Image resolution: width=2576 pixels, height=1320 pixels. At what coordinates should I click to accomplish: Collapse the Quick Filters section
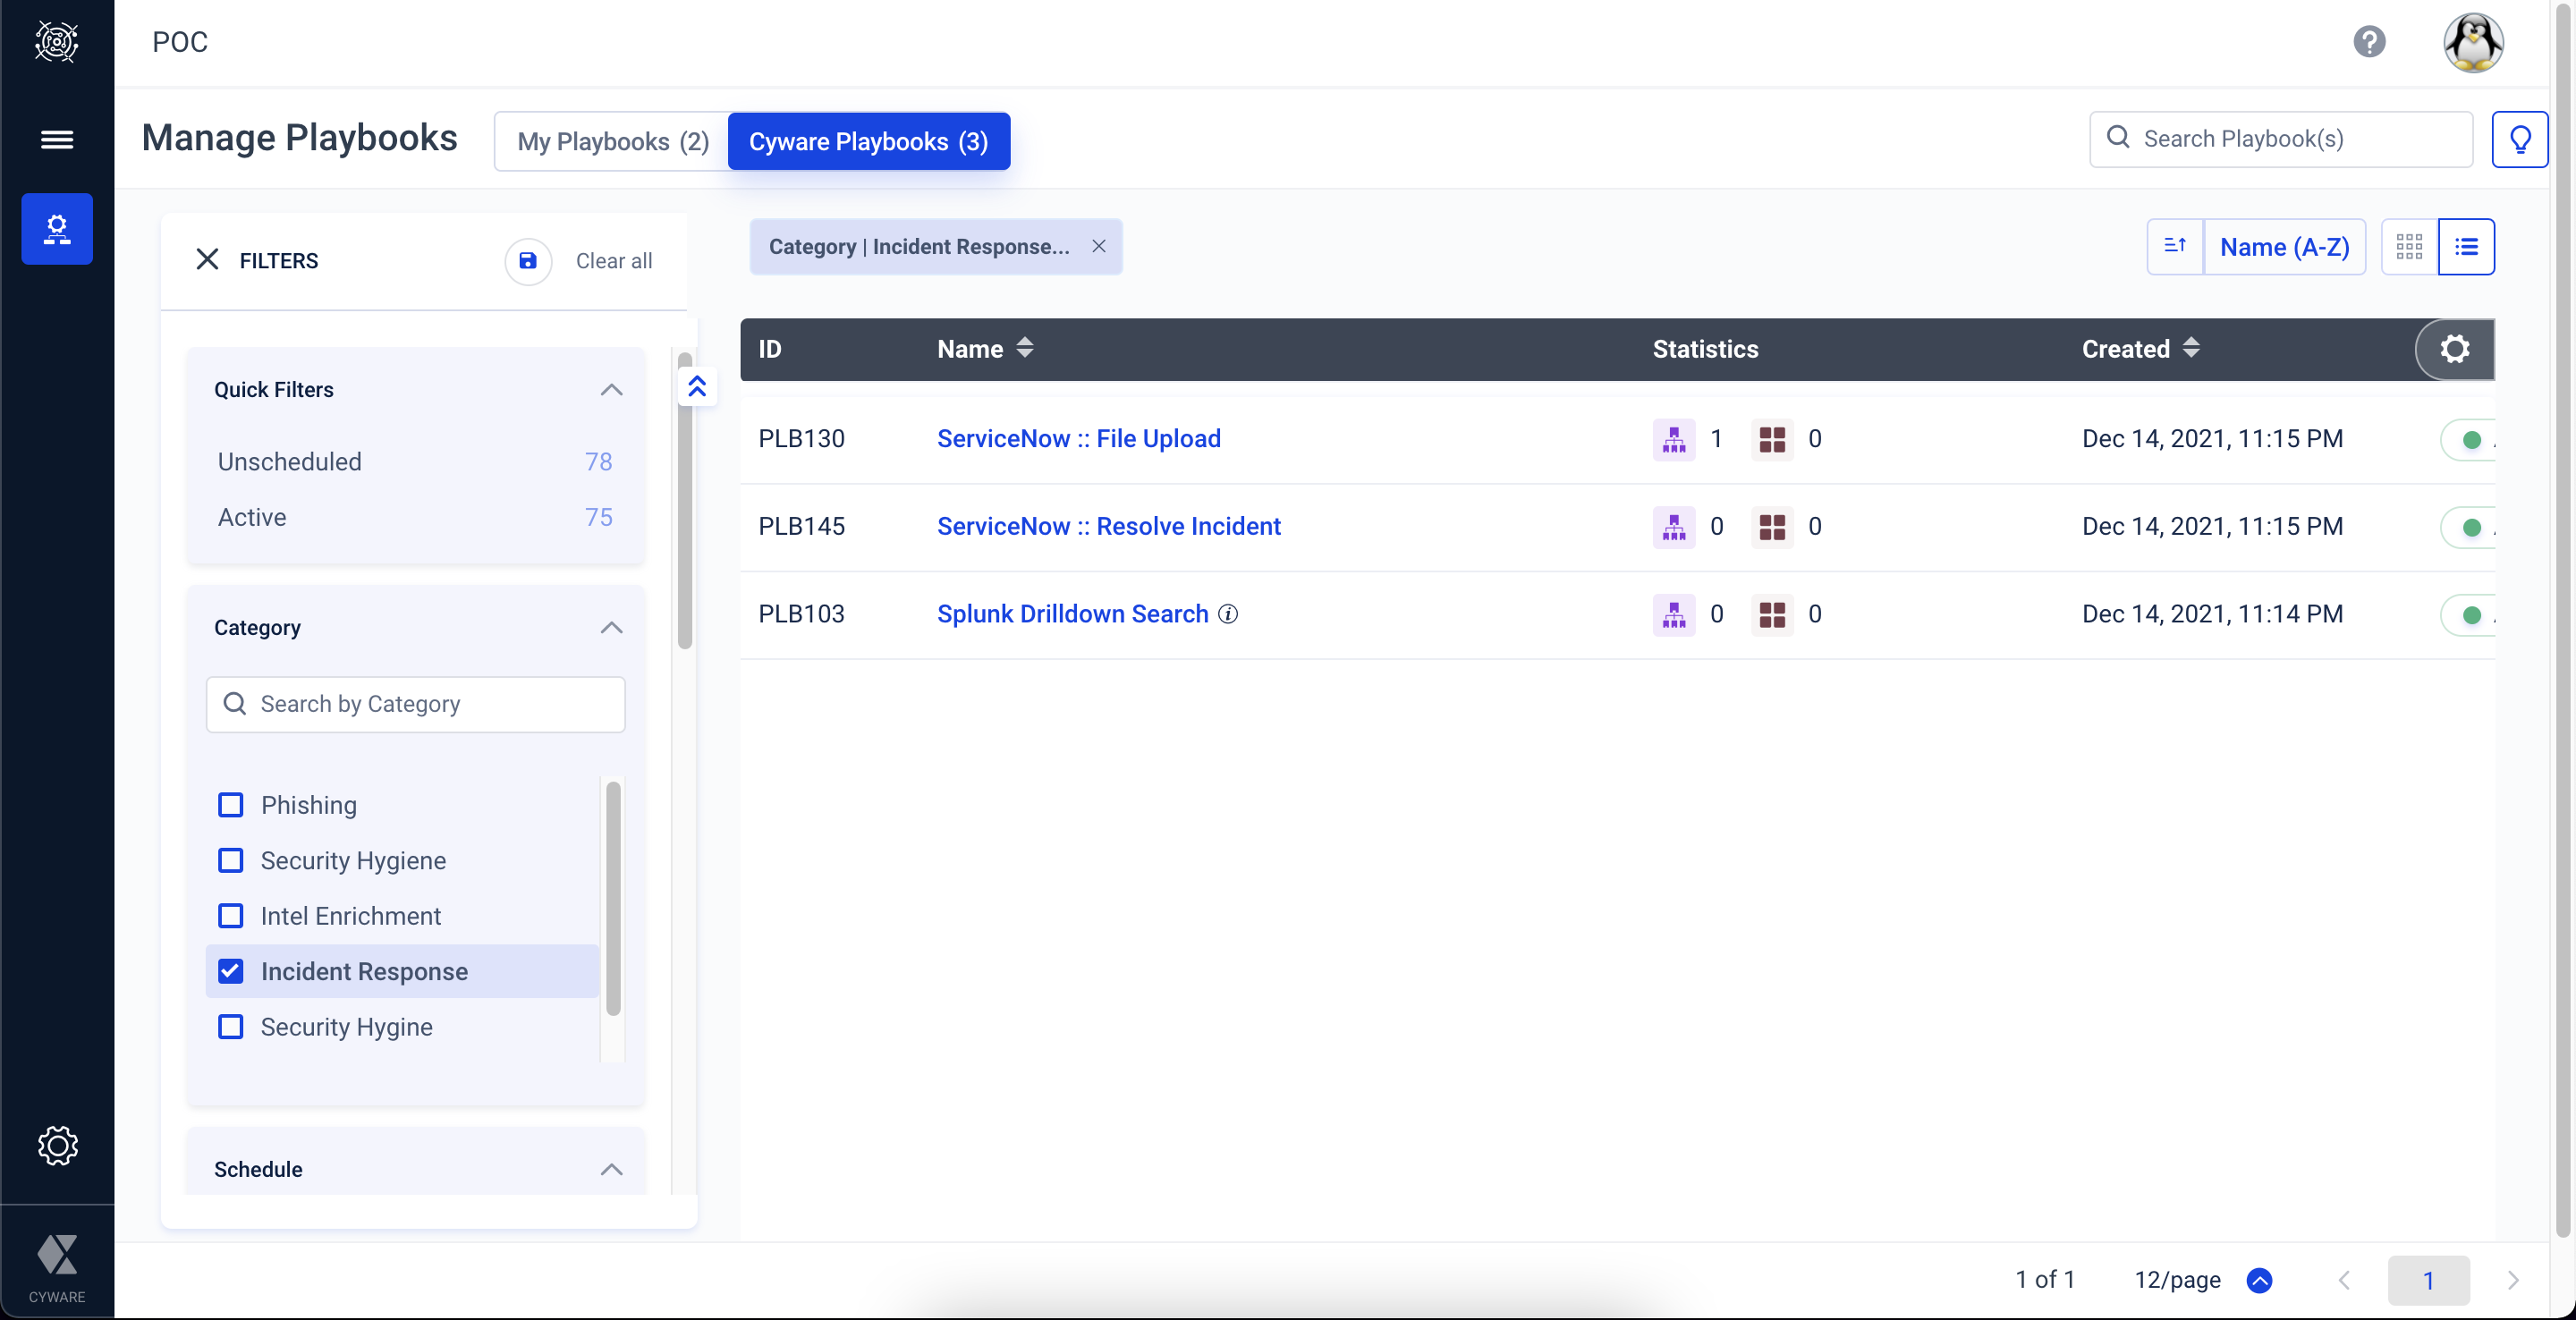pyautogui.click(x=611, y=390)
